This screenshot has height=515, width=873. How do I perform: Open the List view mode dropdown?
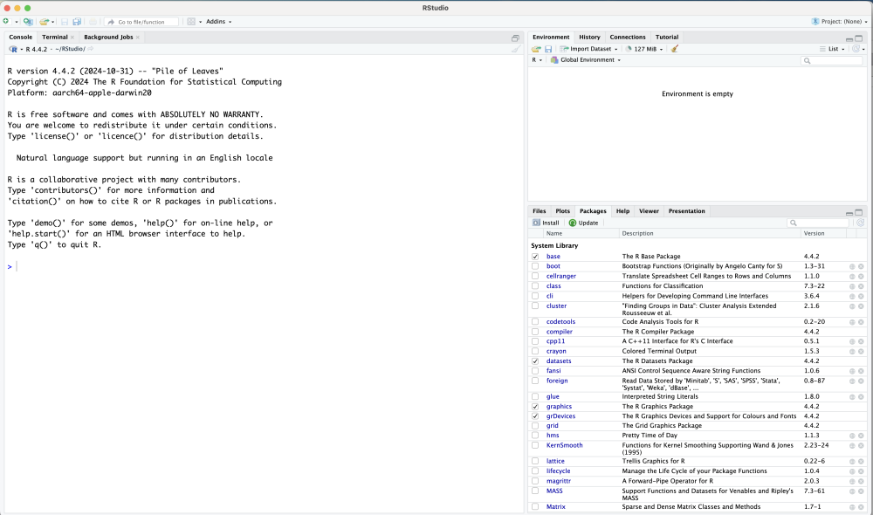point(832,49)
